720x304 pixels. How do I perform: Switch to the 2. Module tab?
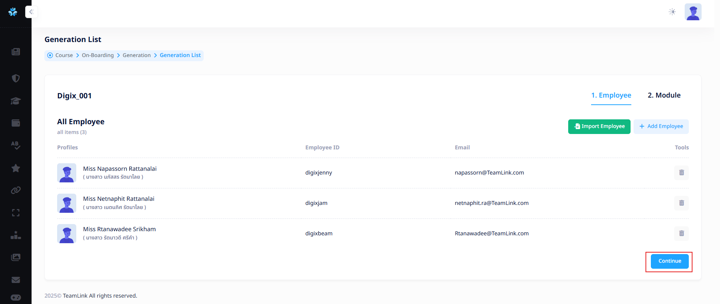664,95
